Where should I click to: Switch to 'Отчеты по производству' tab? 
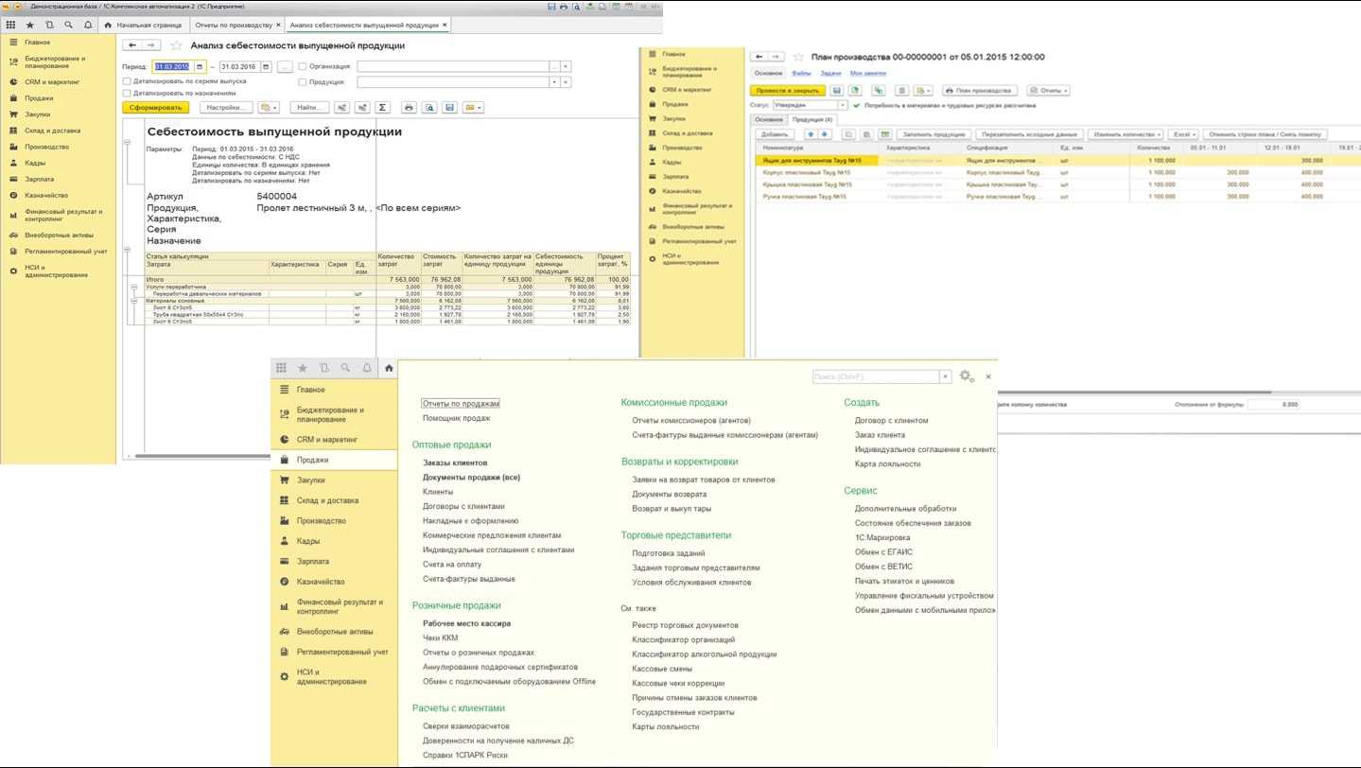click(x=233, y=24)
